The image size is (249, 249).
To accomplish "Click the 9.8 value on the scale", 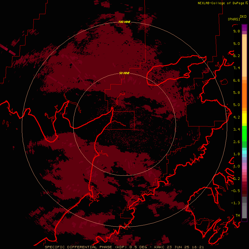I will pos(237,31).
